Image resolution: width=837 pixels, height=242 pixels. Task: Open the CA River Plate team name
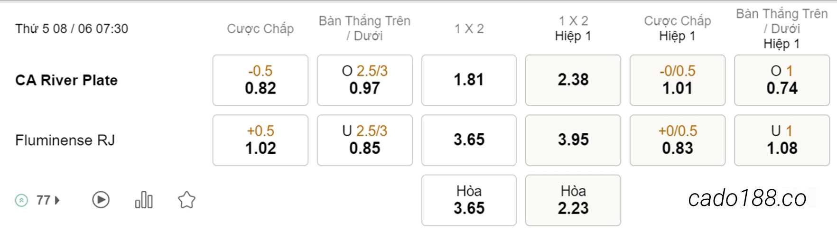click(x=66, y=80)
